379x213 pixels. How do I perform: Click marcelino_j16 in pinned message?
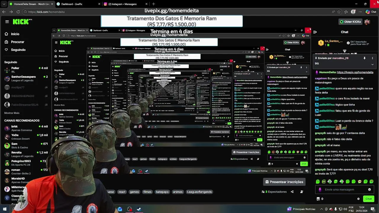(340, 58)
